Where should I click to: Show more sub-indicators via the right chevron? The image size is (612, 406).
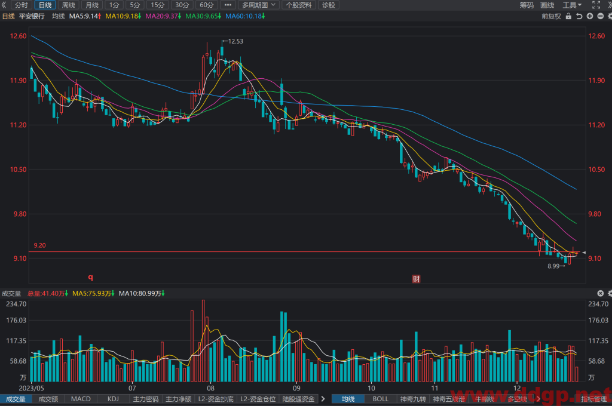323,399
